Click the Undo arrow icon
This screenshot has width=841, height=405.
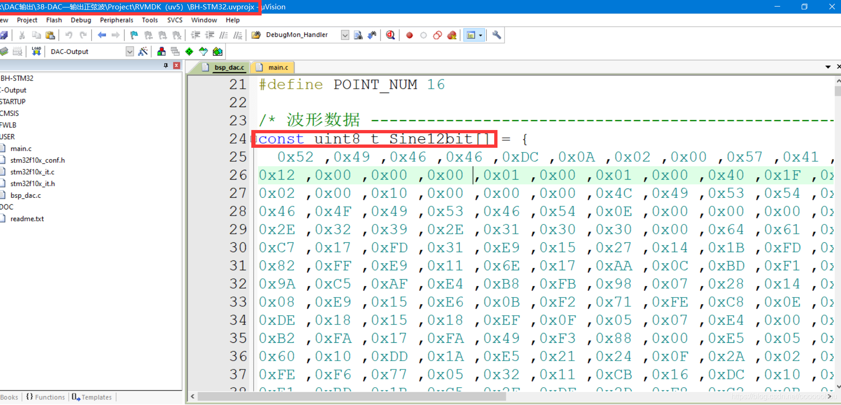click(69, 35)
